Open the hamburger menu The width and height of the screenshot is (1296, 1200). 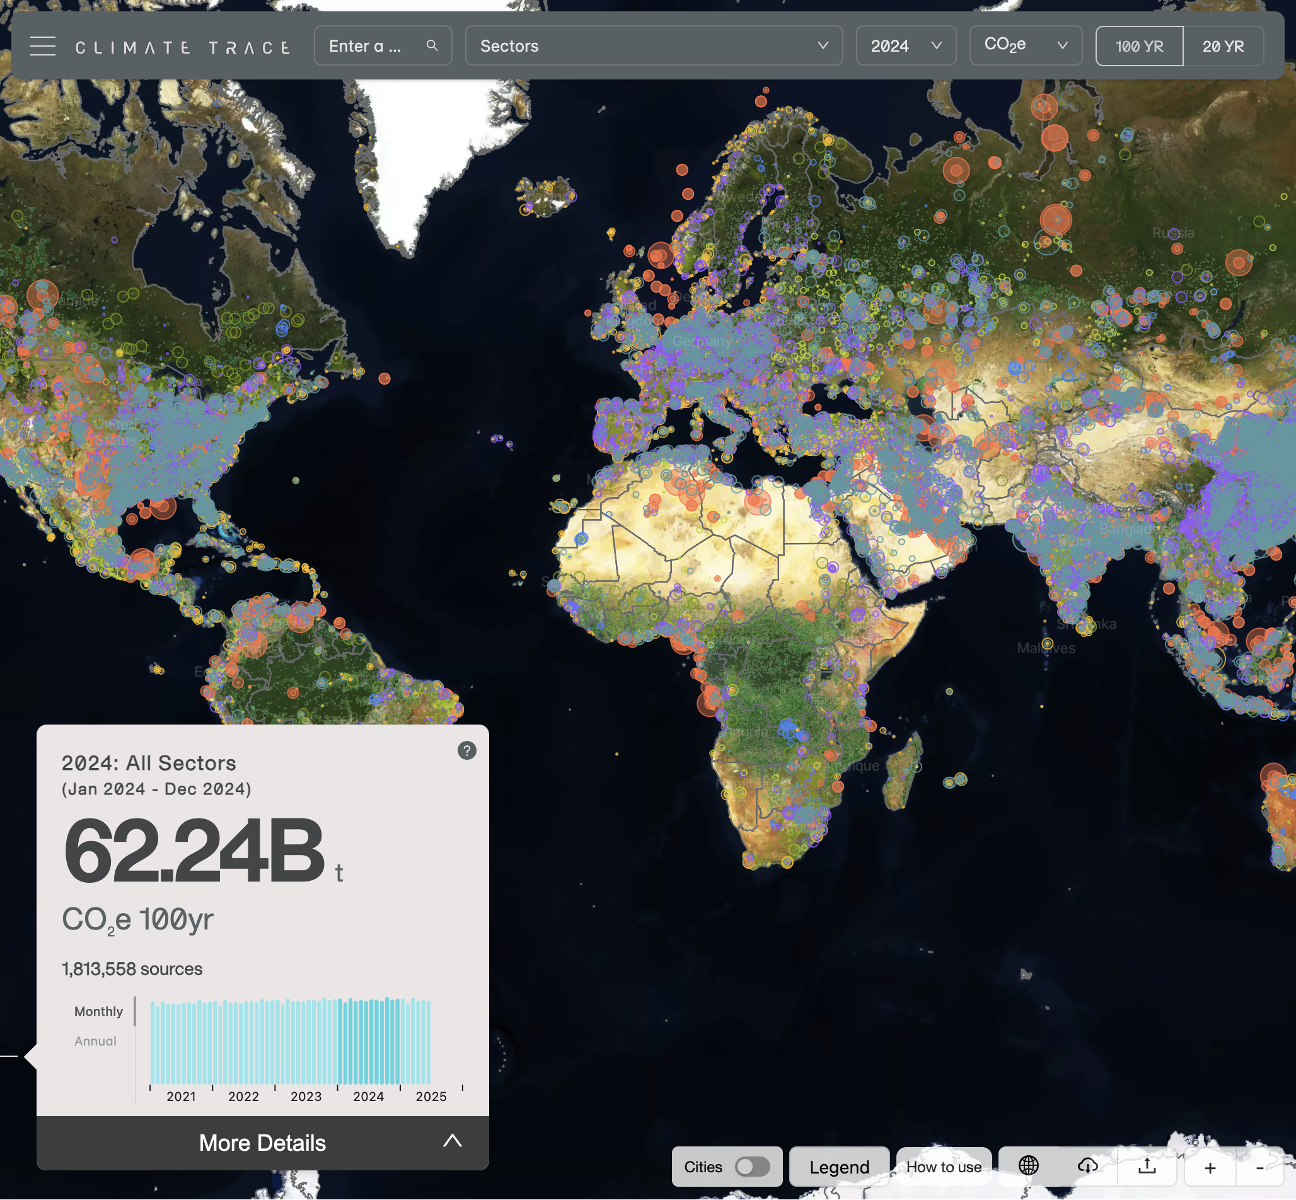pos(43,46)
